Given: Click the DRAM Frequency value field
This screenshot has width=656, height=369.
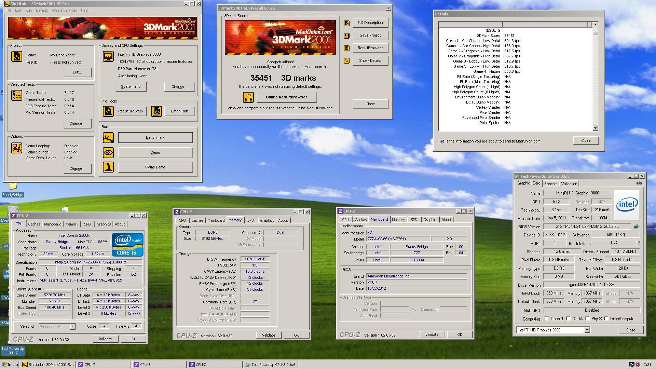Looking at the screenshot, I should click(x=255, y=259).
